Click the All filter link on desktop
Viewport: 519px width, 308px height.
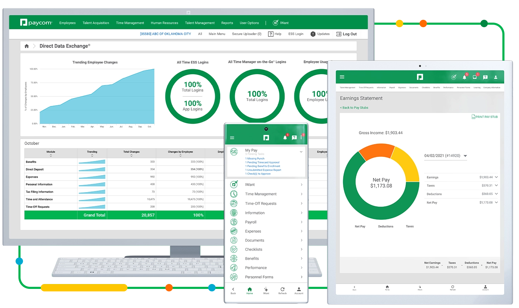200,34
